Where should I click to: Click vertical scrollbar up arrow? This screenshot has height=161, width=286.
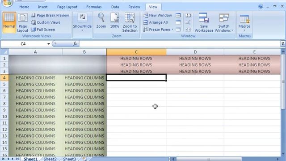pyautogui.click(x=283, y=52)
